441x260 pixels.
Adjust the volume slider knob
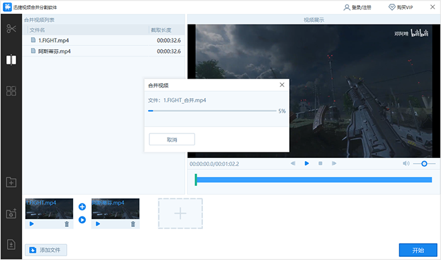424,164
